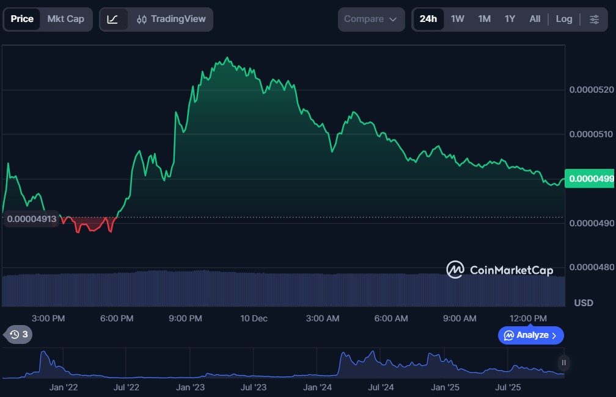616x397 pixels.
Task: Enable Log scale on chart
Action: coord(563,19)
